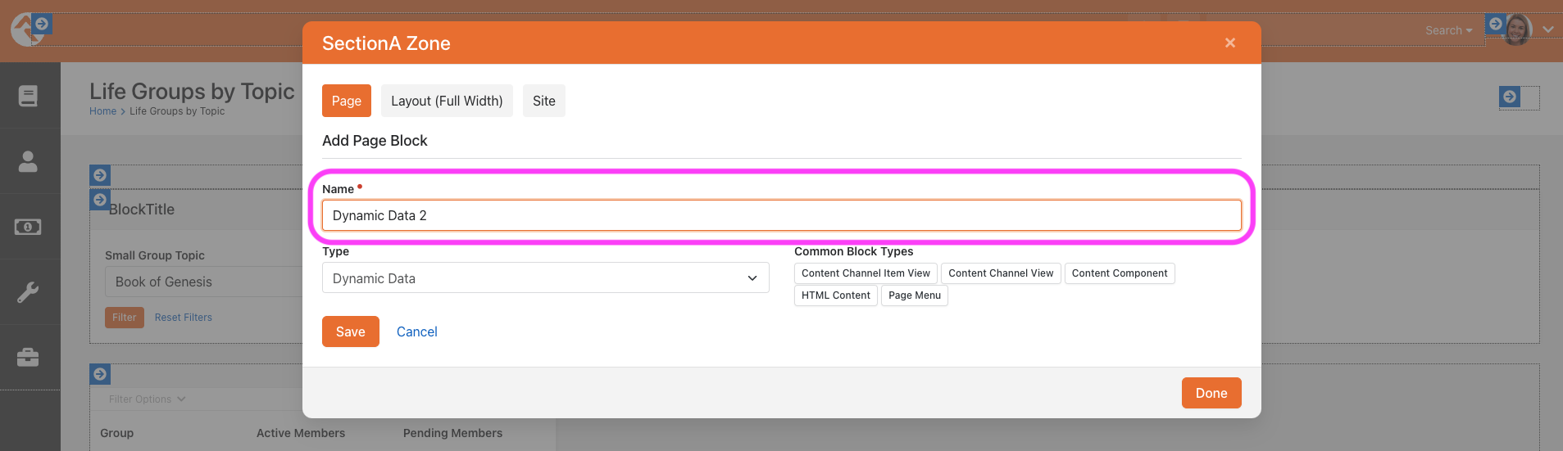The width and height of the screenshot is (1563, 451).
Task: Open the book icon in the sidebar
Action: click(28, 96)
